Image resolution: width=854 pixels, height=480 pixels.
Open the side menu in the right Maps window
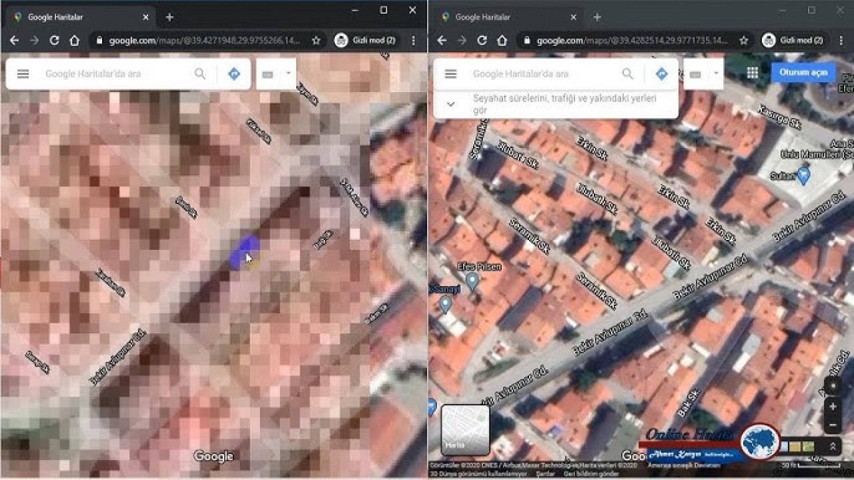pyautogui.click(x=452, y=73)
